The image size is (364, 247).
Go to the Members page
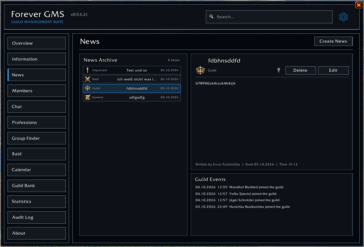click(x=37, y=91)
